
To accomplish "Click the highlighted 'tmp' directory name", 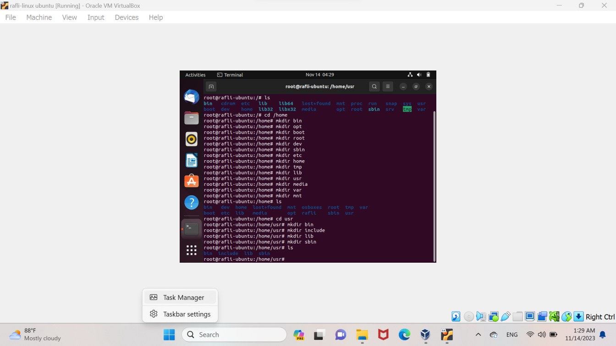I will click(407, 109).
